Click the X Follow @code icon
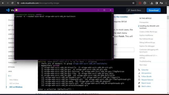 coord(139,76)
